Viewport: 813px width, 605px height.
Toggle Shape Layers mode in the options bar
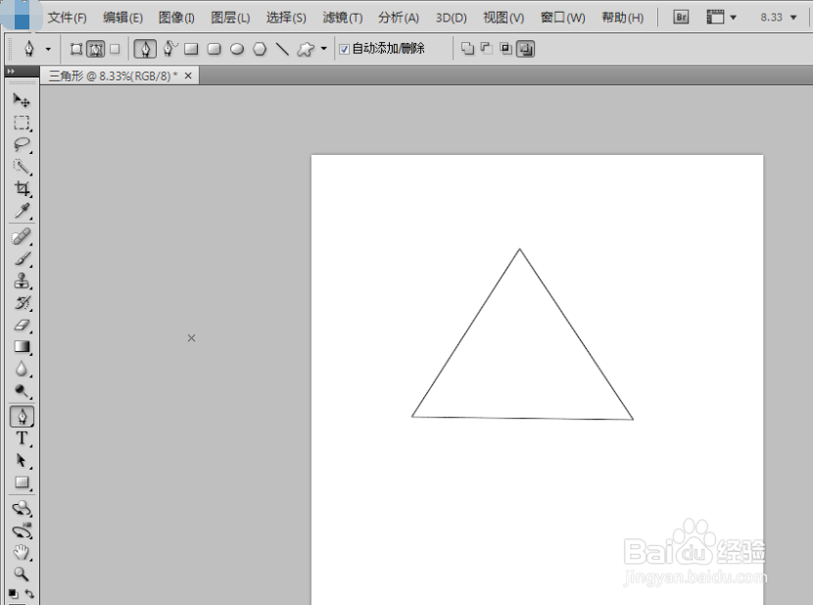[75, 48]
